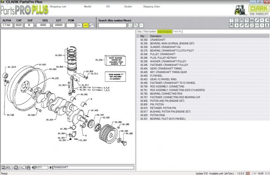Switch to Key Number tab

click(165, 31)
